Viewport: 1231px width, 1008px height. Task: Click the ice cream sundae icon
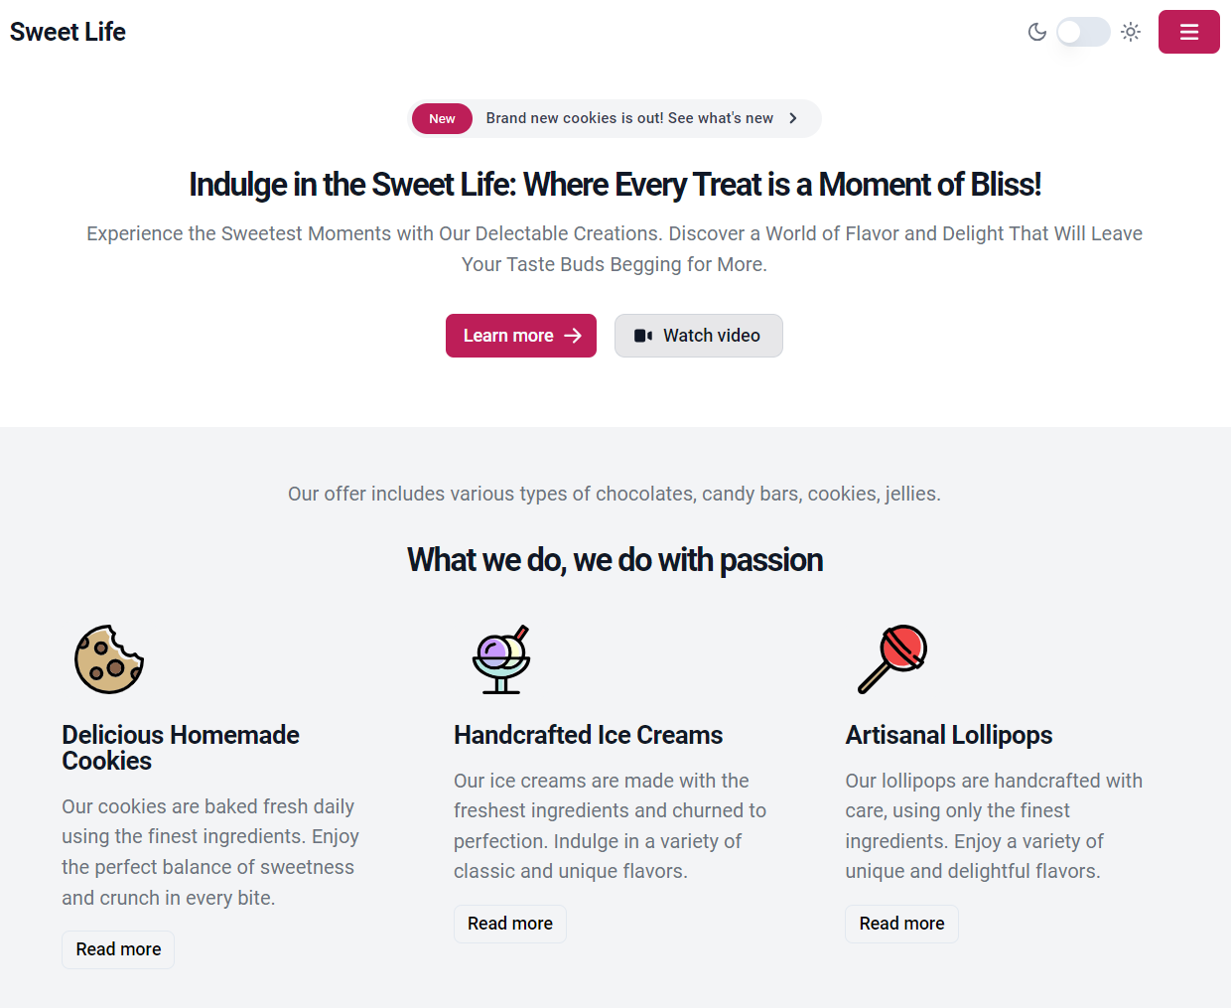pyautogui.click(x=500, y=659)
